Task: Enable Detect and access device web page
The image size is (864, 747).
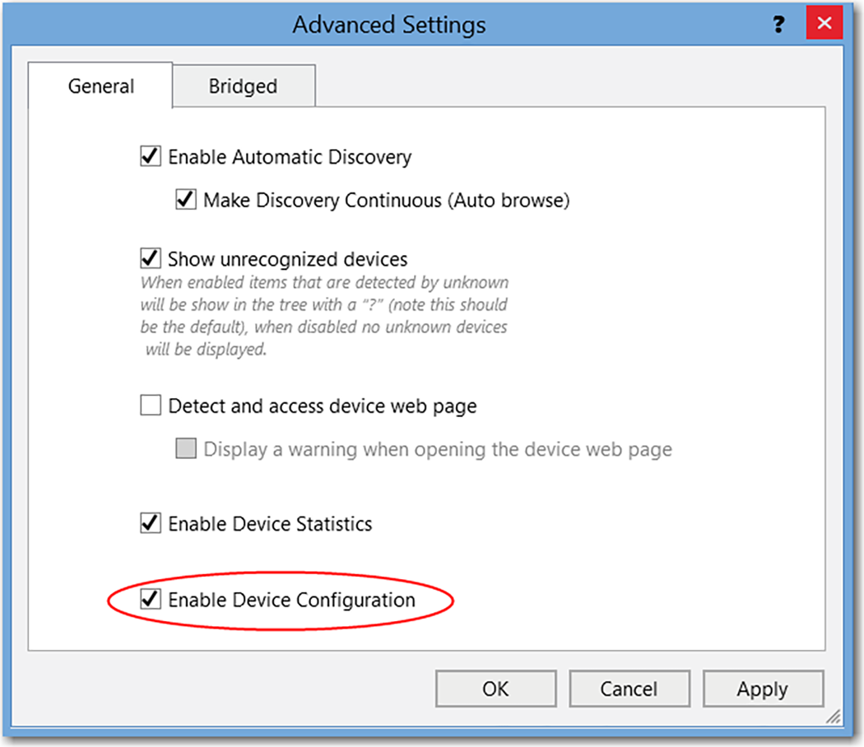Action: 150,406
